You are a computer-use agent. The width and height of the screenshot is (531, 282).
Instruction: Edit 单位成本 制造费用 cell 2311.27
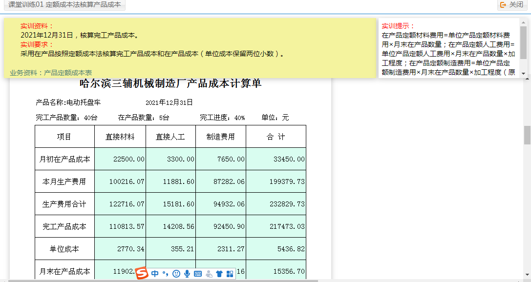[x=221, y=249]
